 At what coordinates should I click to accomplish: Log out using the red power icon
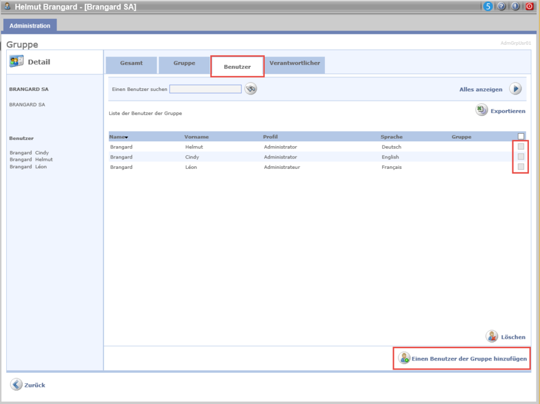click(x=529, y=7)
